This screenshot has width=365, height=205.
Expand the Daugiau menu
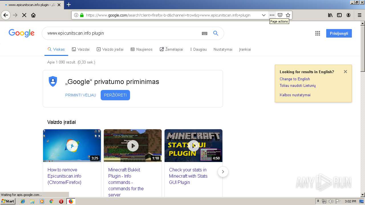click(198, 49)
